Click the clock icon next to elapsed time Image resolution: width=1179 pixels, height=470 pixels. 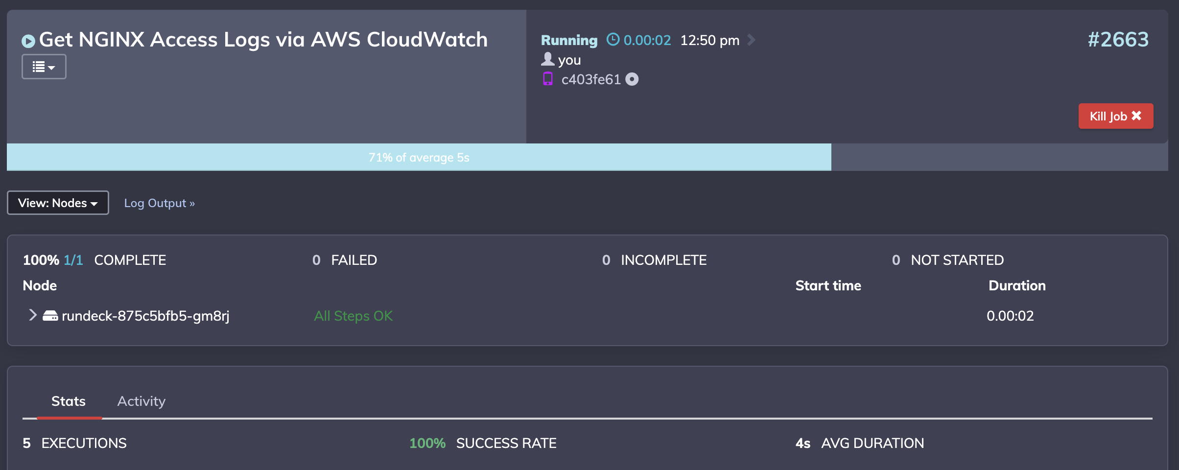click(613, 39)
